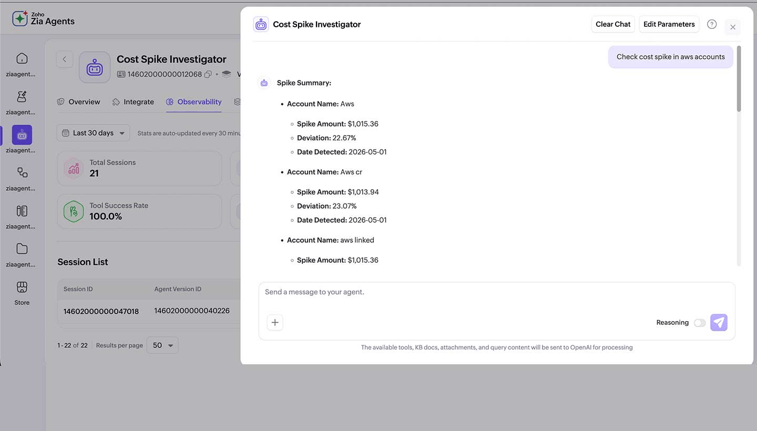
Task: Switch to the Integrate tab
Action: pyautogui.click(x=134, y=102)
